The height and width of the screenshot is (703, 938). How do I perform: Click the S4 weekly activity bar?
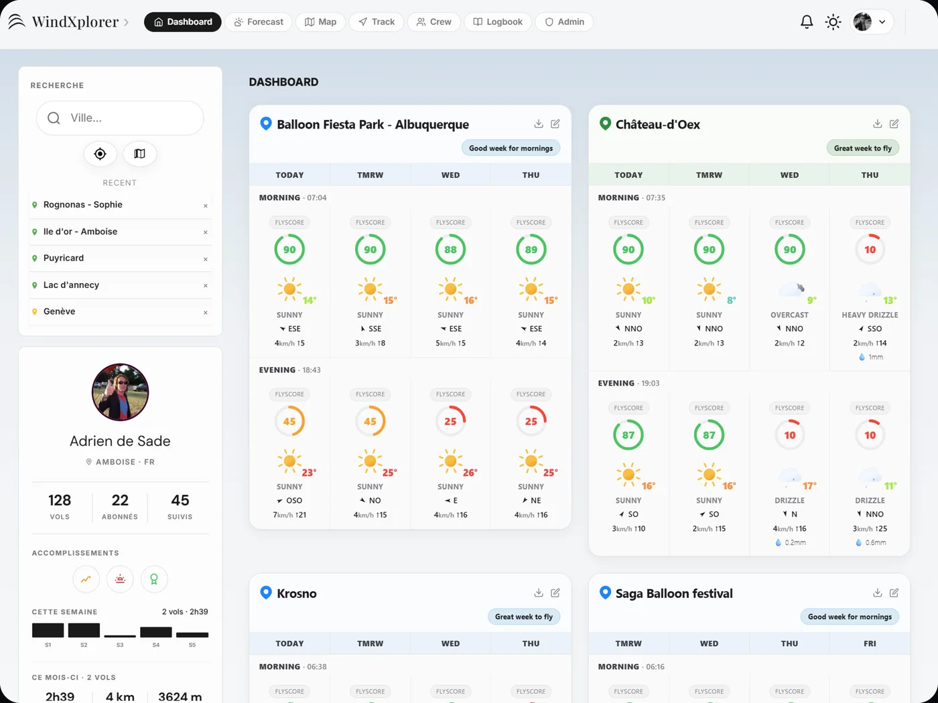tap(156, 632)
